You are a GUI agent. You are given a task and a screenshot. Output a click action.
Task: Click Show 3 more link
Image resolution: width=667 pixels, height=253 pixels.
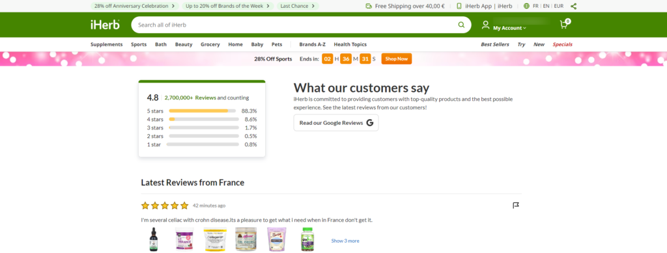click(345, 241)
